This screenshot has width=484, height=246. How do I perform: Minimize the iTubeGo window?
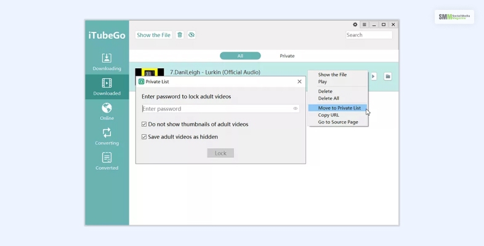point(374,25)
